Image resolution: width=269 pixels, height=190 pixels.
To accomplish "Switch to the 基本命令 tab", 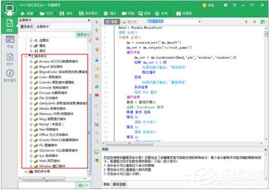I will tap(27, 26).
